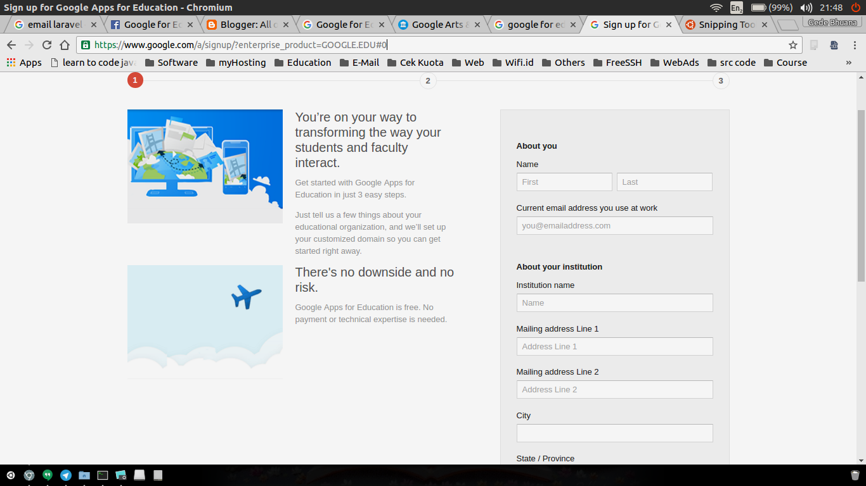This screenshot has height=486, width=866.
Task: Open the WebAds bookmarks folder
Action: click(x=675, y=63)
